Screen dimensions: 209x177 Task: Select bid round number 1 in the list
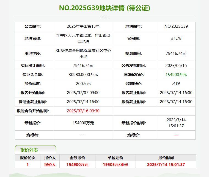[28, 165]
